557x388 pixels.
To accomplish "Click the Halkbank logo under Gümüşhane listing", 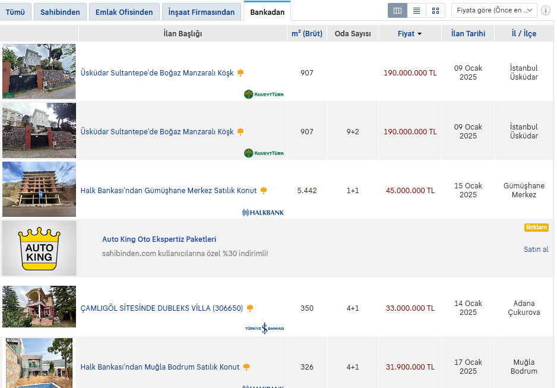I will click(x=262, y=212).
